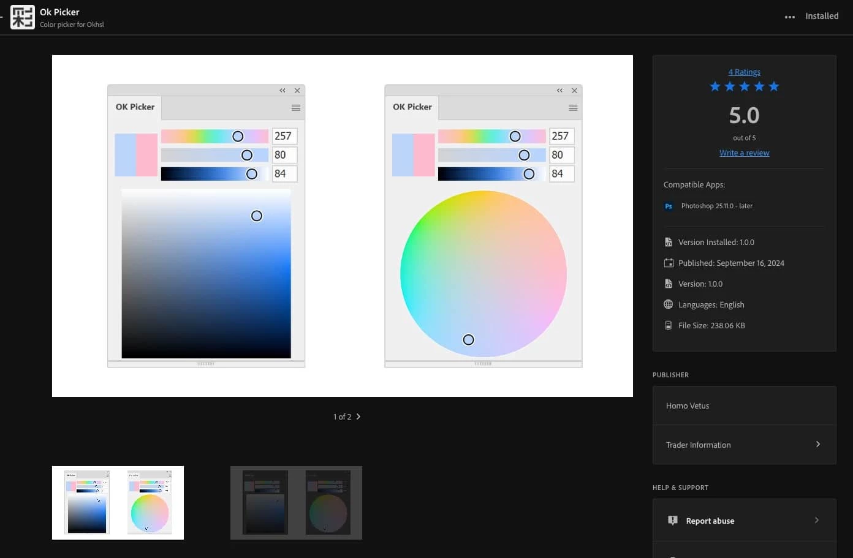Click the "Published: September 16, 2024" text
853x558 pixels.
[x=731, y=263]
